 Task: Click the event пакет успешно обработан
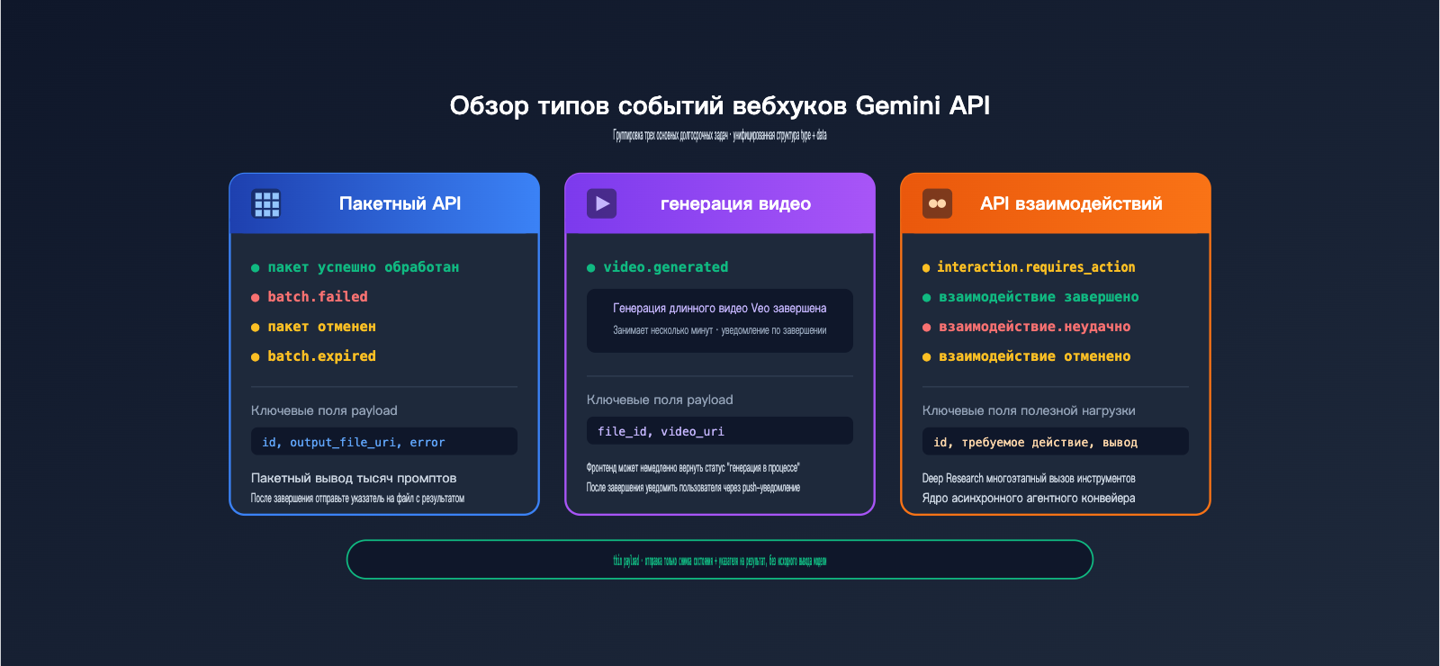pyautogui.click(x=364, y=267)
